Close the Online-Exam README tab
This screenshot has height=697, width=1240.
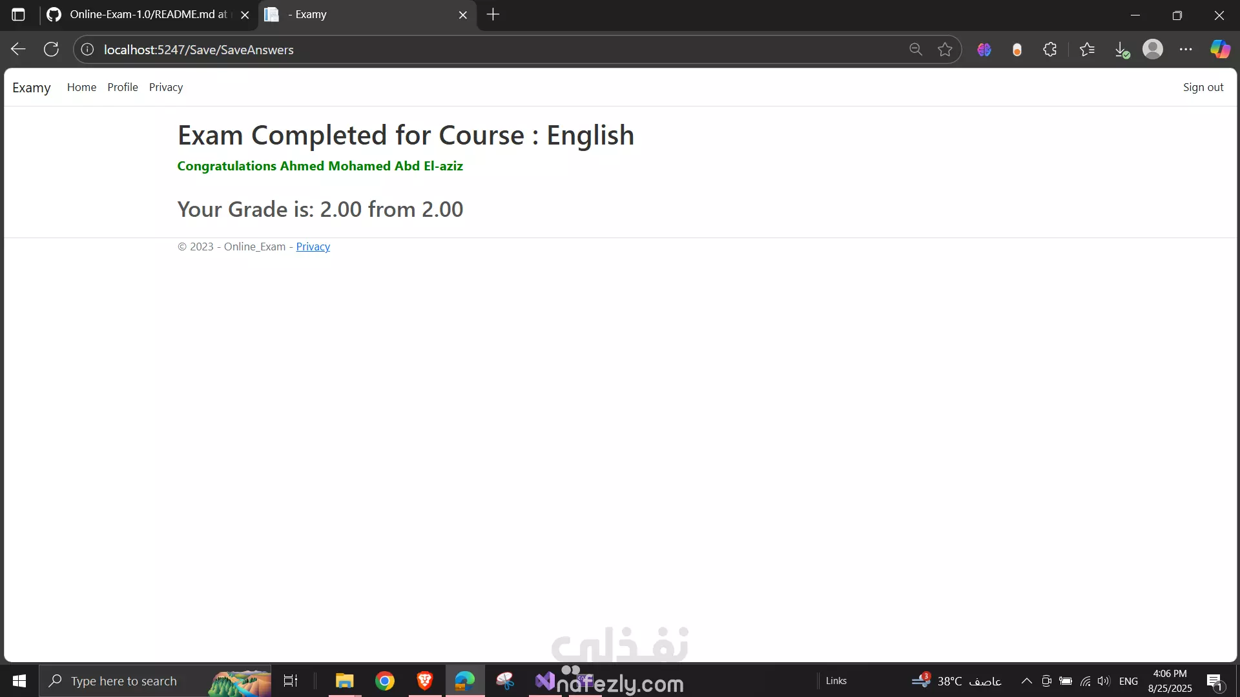pyautogui.click(x=245, y=15)
